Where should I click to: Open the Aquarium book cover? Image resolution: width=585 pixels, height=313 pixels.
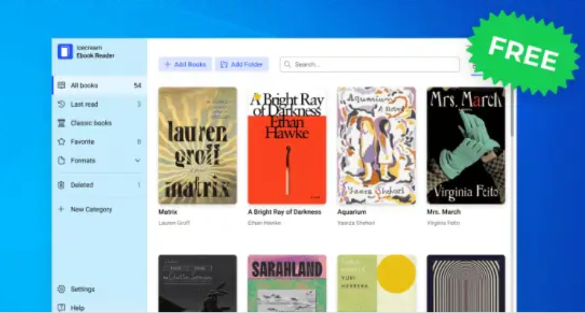376,145
